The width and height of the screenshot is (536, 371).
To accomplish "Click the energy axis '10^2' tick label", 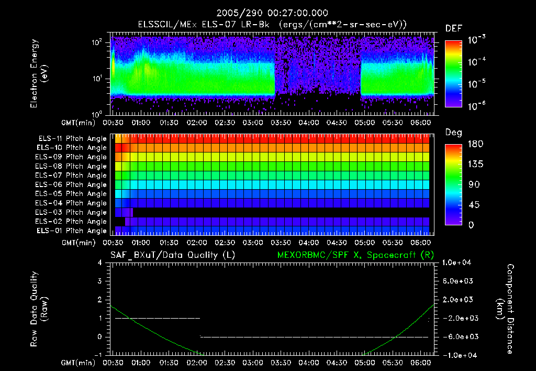I will (x=97, y=42).
